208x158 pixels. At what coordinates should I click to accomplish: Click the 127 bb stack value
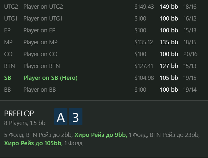pos(169,66)
